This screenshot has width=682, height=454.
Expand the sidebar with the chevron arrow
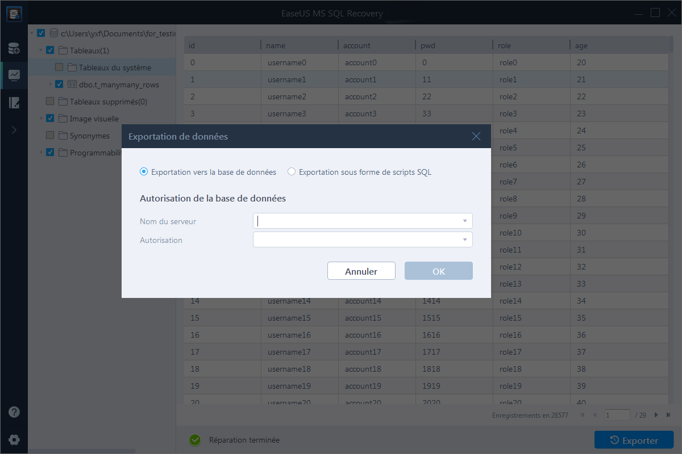pos(14,130)
